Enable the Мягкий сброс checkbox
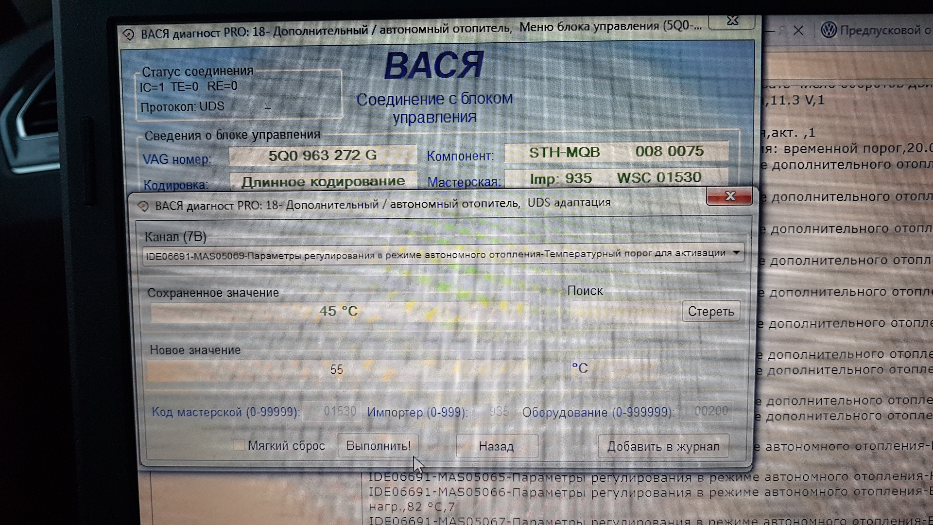 (x=239, y=445)
